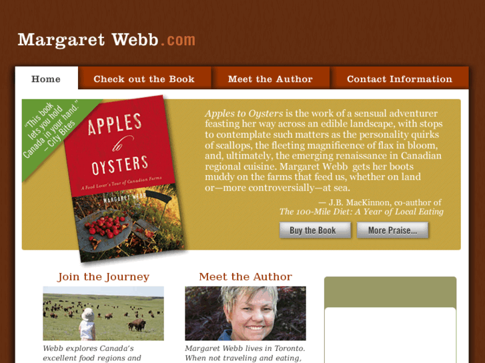The height and width of the screenshot is (363, 485).
Task: Click the Apples to Oysters book cover
Action: 124,179
